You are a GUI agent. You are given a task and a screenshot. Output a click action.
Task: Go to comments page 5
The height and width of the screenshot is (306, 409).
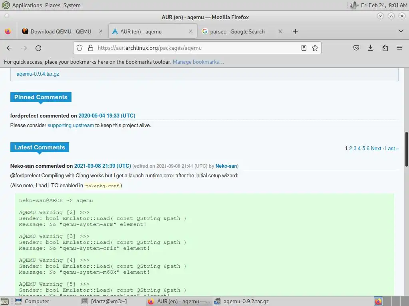[x=363, y=148]
